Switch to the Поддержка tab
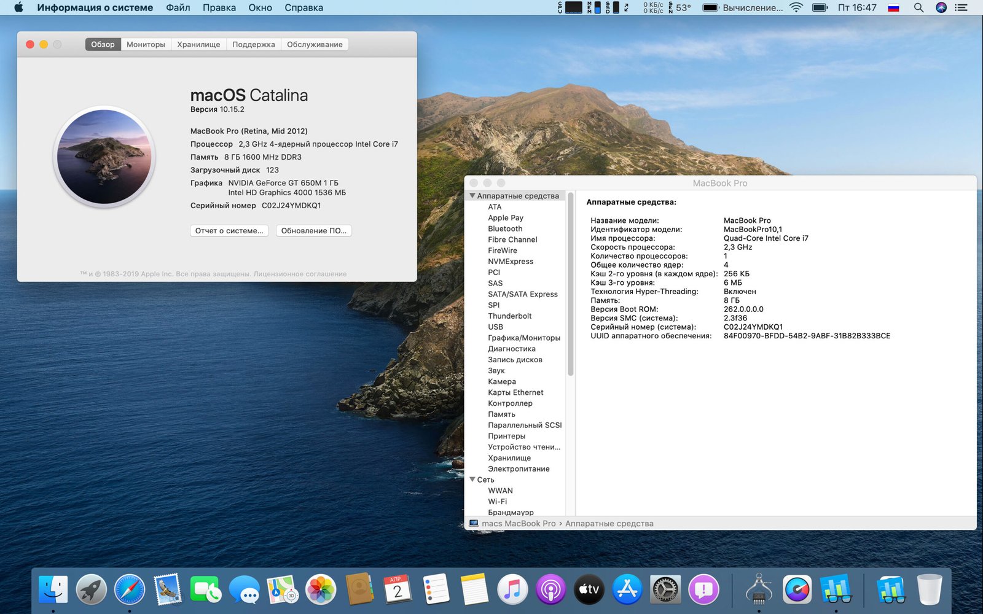 [x=254, y=44]
